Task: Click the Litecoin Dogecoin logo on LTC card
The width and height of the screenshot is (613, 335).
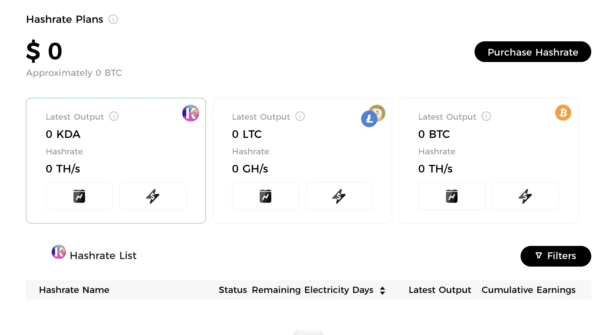Action: coord(373,116)
